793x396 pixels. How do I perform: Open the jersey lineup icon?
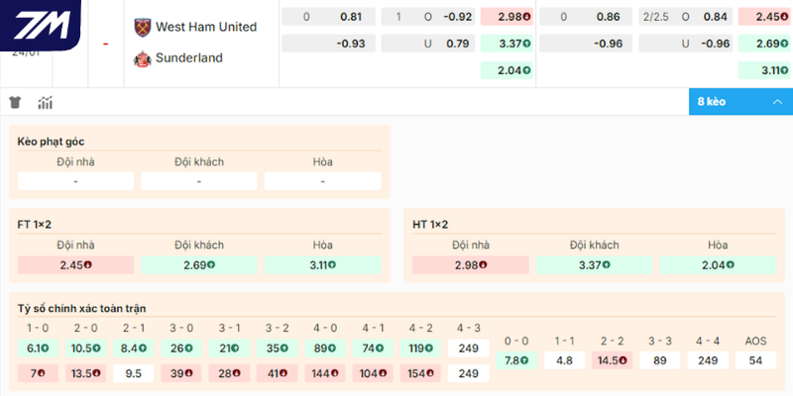15,102
